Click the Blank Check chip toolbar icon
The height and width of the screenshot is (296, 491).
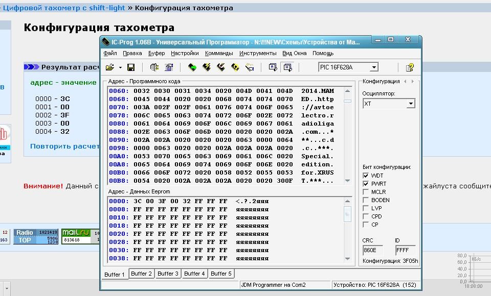(235, 67)
